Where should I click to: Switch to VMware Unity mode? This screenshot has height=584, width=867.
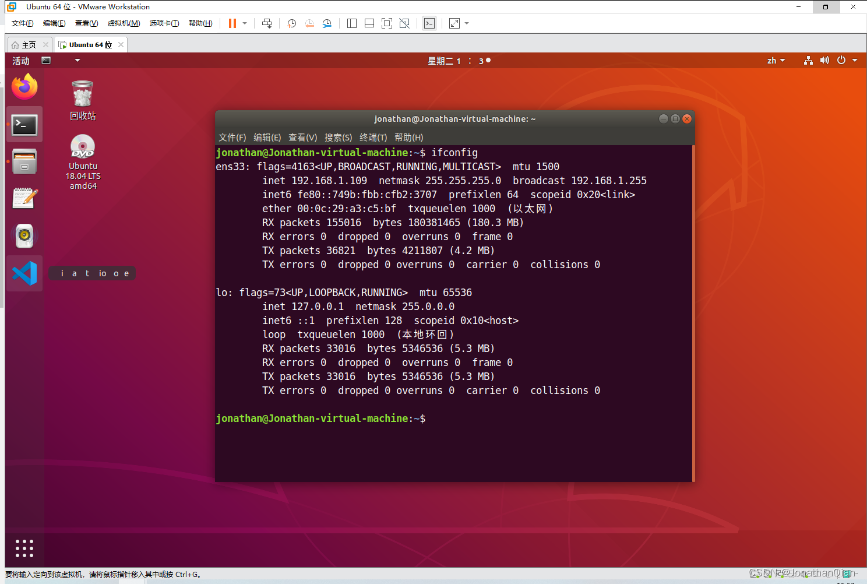404,23
